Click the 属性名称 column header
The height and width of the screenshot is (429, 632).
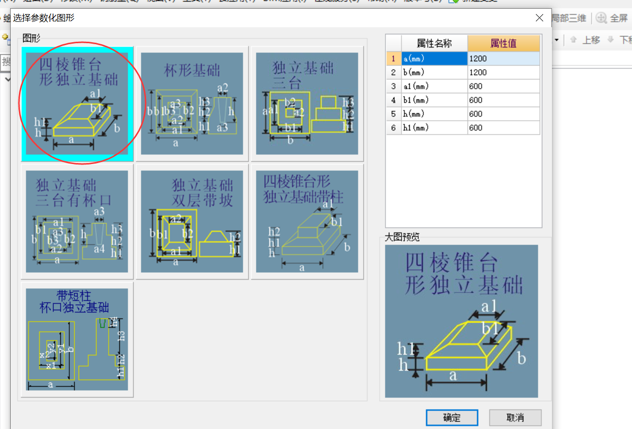click(434, 43)
